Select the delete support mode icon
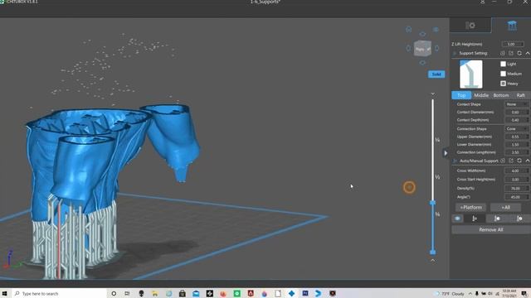 [x=519, y=219]
